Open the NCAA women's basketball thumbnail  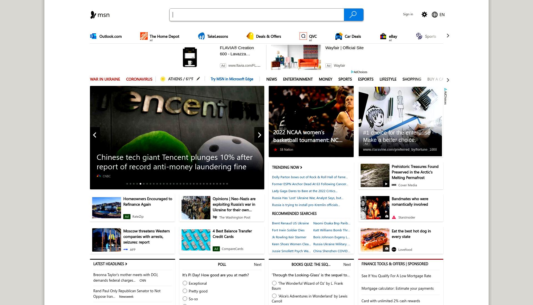pyautogui.click(x=311, y=121)
